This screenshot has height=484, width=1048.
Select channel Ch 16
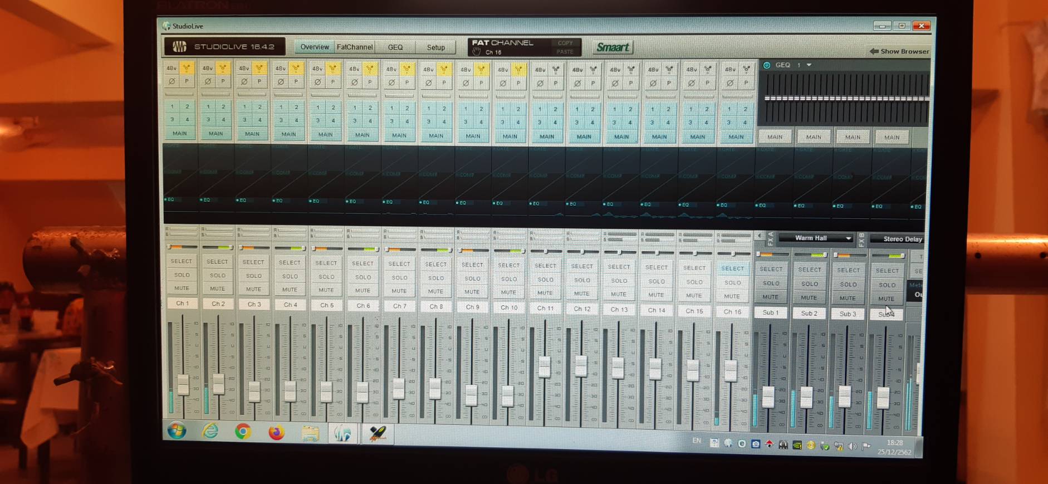point(732,268)
